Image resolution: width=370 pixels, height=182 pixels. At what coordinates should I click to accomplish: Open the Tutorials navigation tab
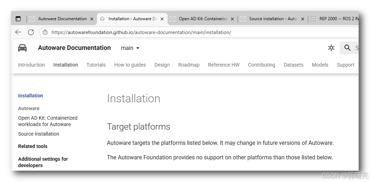tap(96, 65)
